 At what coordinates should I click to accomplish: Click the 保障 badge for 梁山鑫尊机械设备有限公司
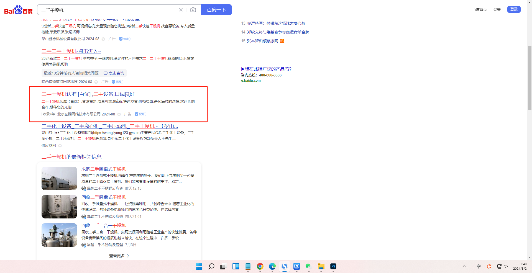[124, 39]
